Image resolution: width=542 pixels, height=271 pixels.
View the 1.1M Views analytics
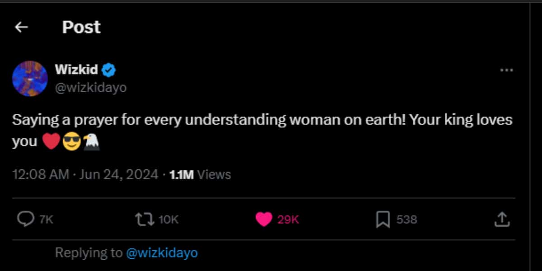pos(200,175)
